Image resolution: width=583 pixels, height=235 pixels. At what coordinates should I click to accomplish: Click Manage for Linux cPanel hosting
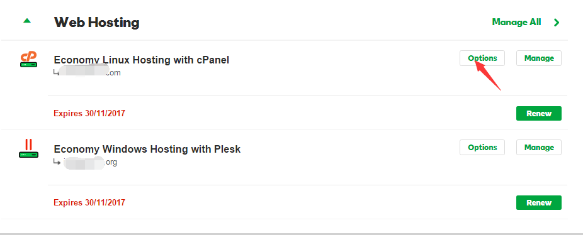point(539,58)
